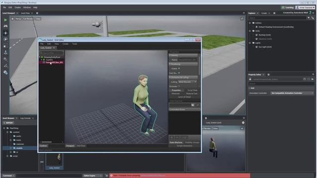Switch to the Level Flow tab
This screenshot has height=178, width=317.
click(x=25, y=13)
